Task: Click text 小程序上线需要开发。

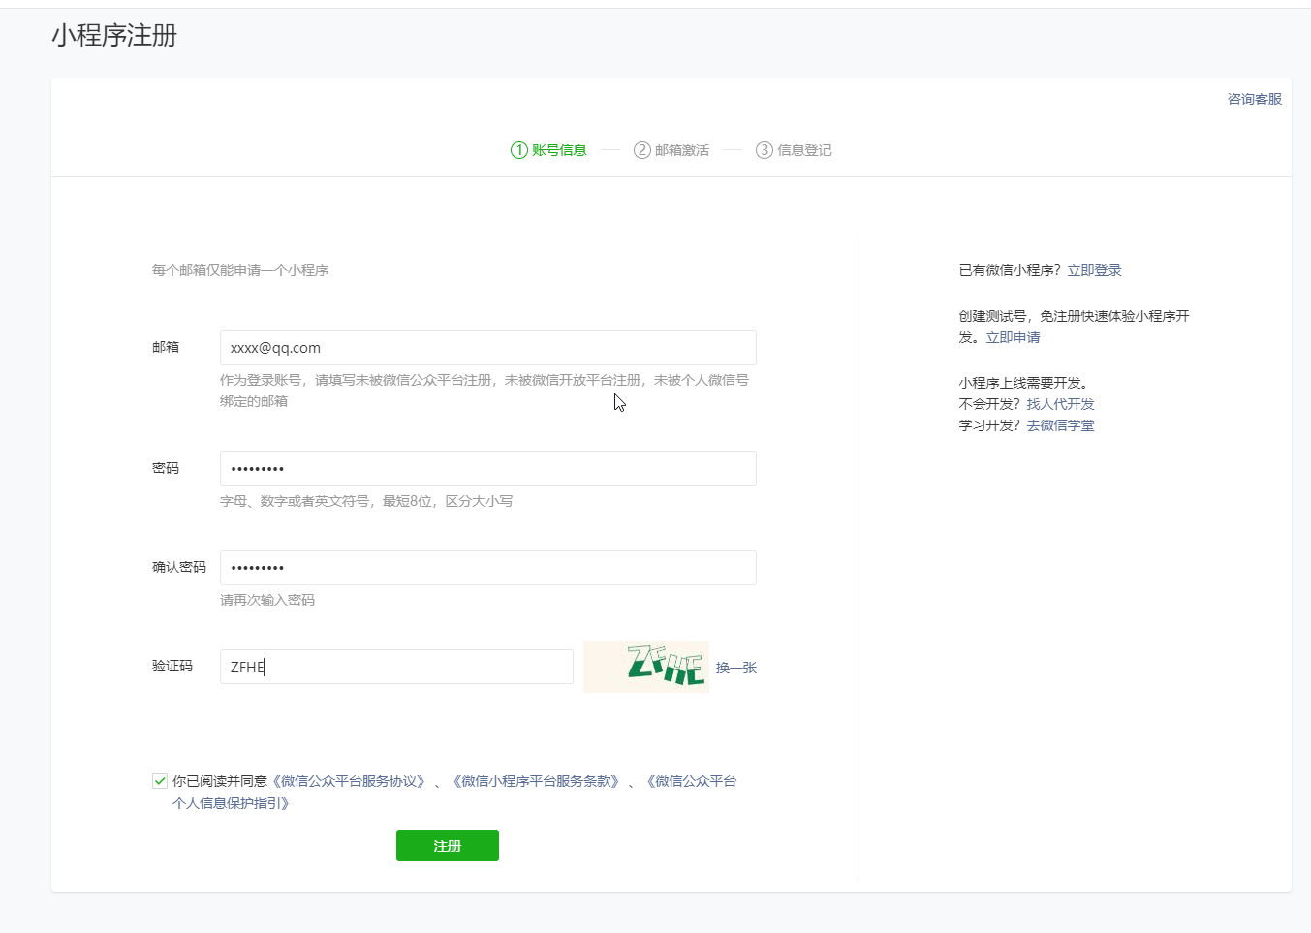Action: point(1023,383)
